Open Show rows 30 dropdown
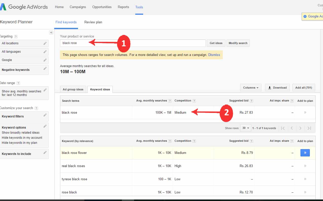The image size is (323, 201). click(x=246, y=128)
